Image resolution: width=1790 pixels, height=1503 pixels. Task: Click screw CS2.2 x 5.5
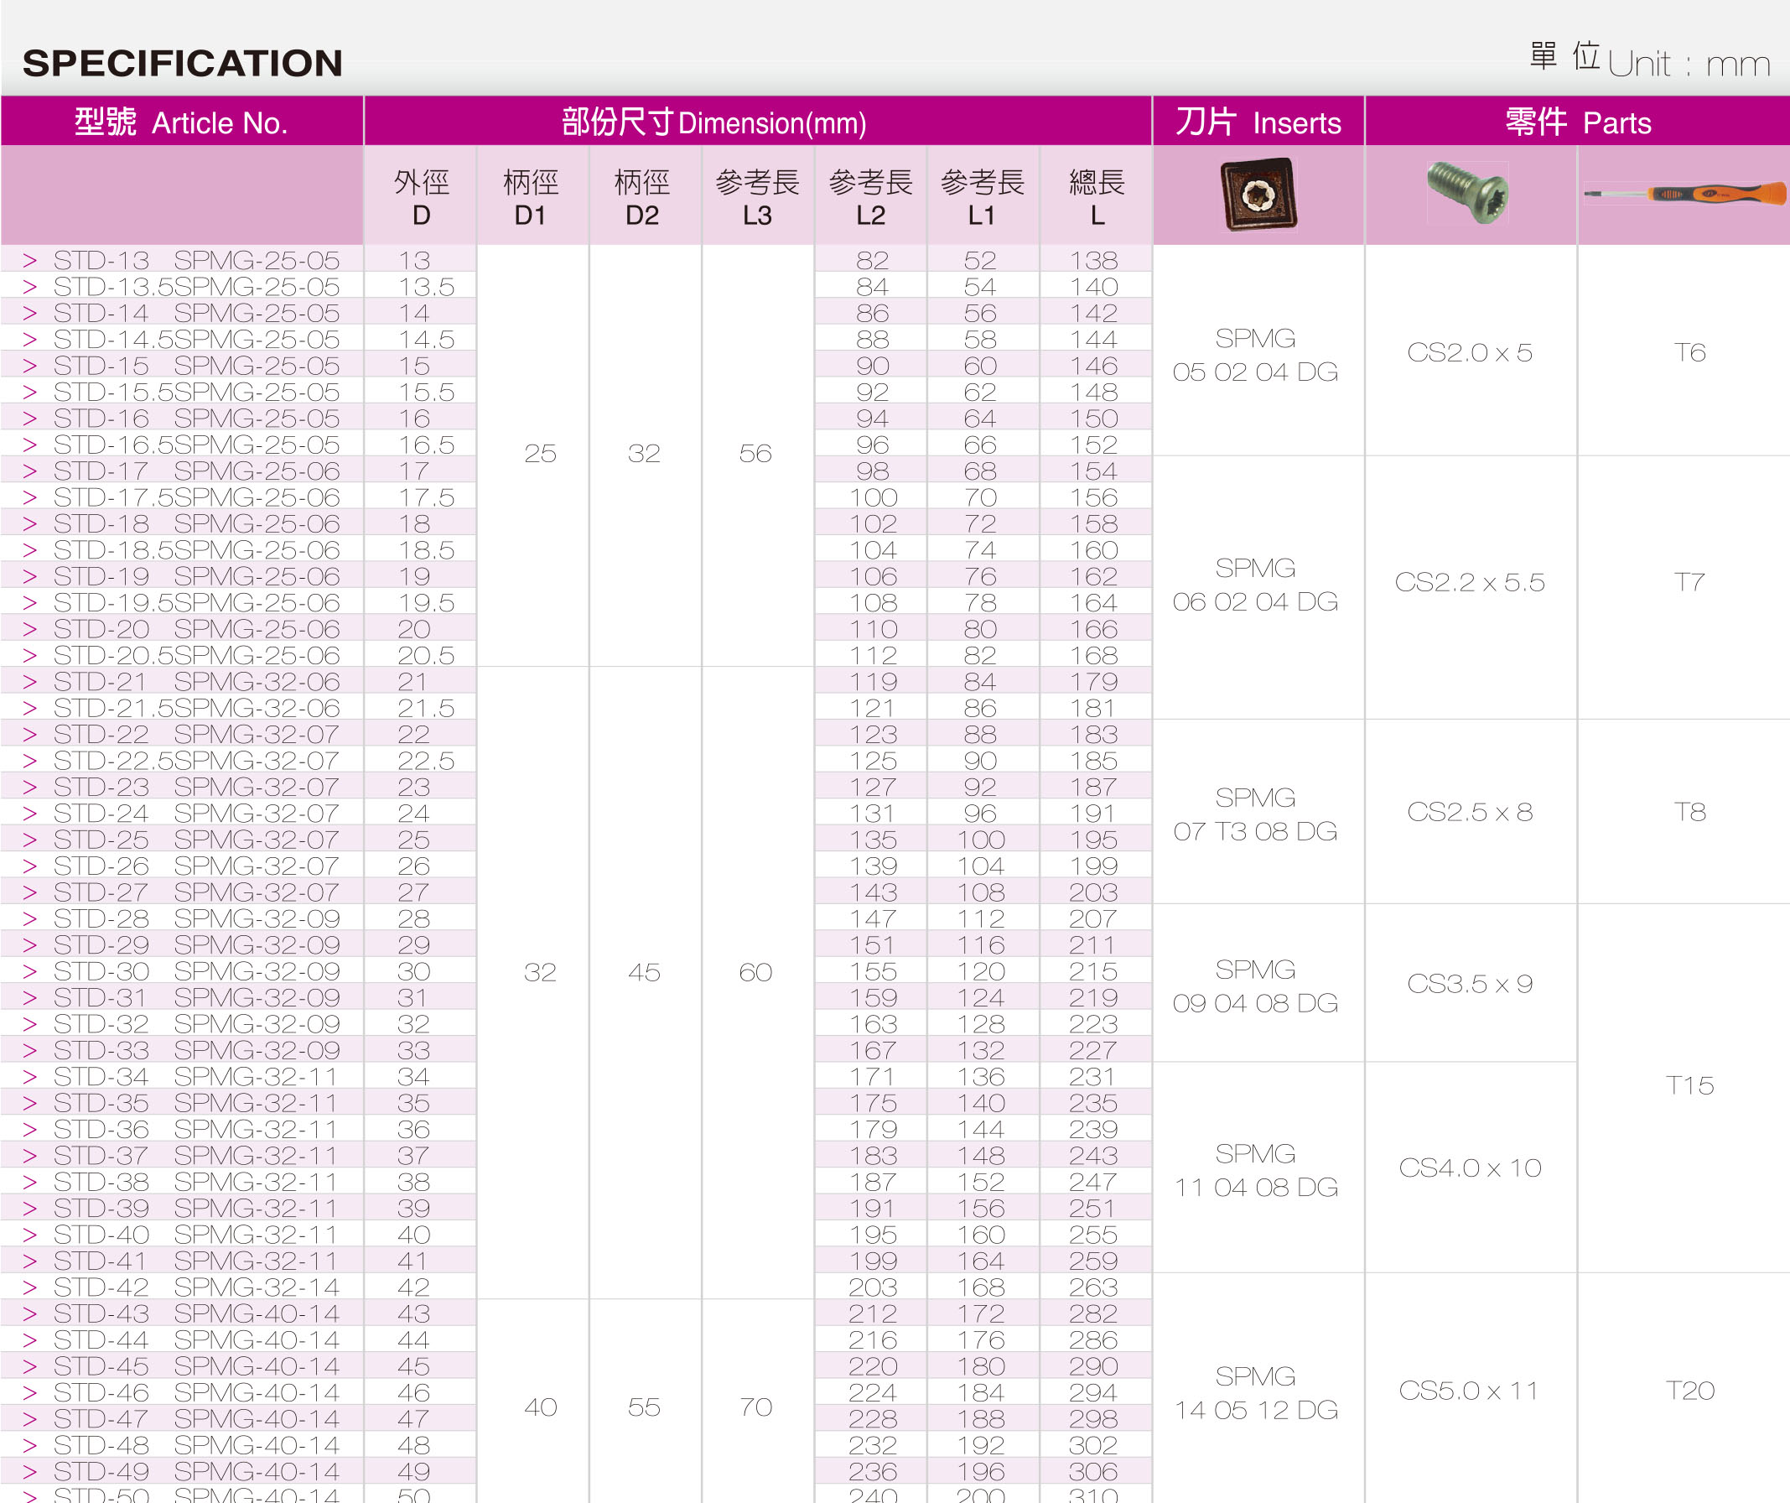[1470, 582]
